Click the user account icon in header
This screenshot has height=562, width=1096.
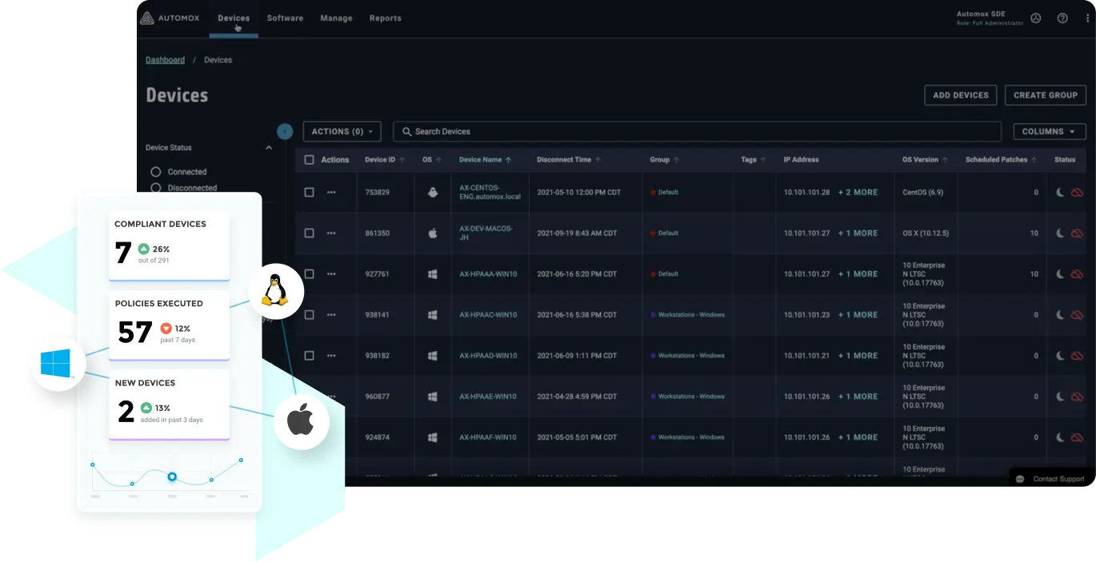coord(1036,18)
